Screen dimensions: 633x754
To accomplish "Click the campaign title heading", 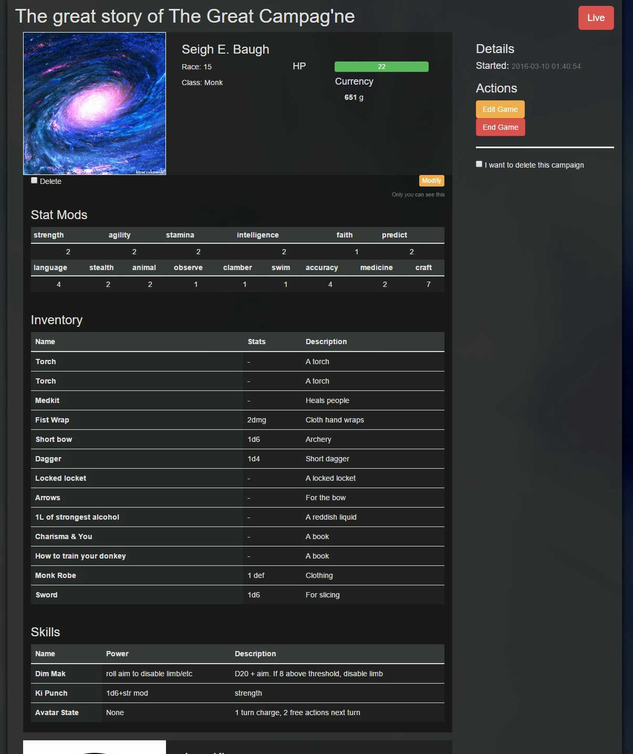I will [x=185, y=16].
